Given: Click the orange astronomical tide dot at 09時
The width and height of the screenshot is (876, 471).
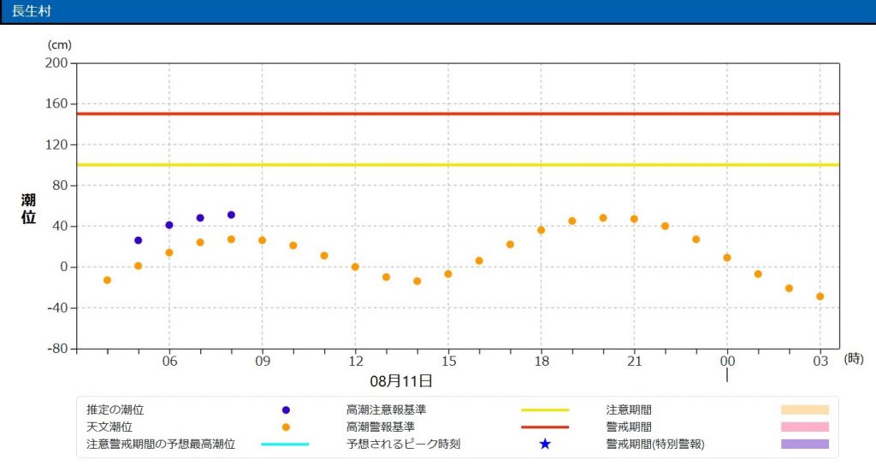Looking at the screenshot, I should [x=262, y=240].
